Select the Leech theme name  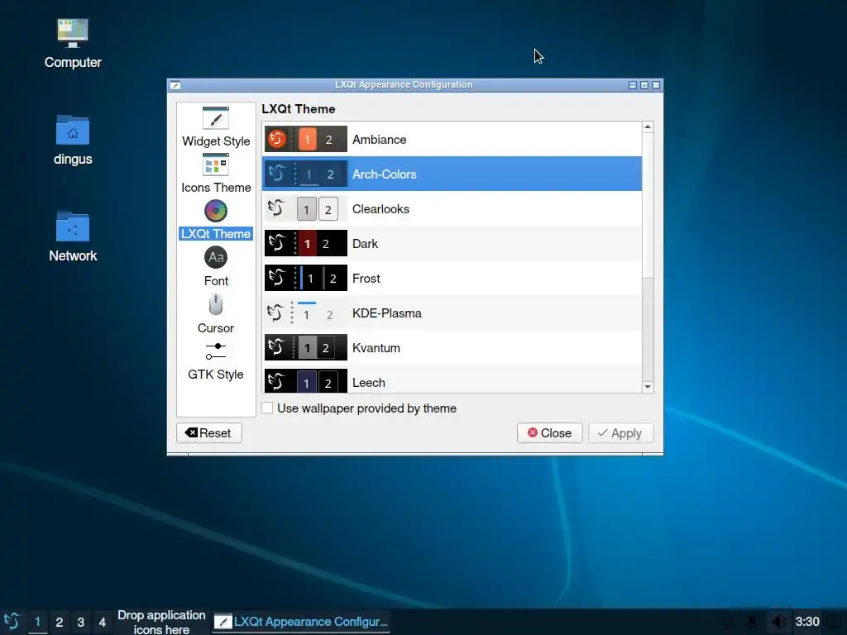coord(368,382)
